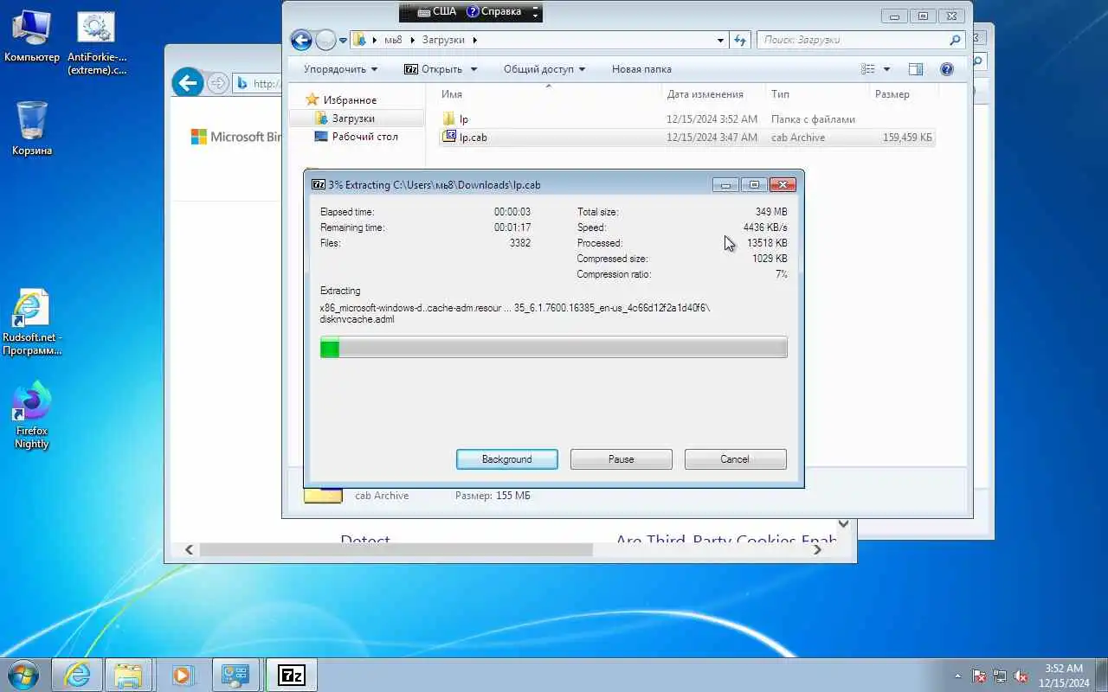1108x692 pixels.
Task: Click the browser horizontal scrollbar thumb
Action: click(x=396, y=549)
